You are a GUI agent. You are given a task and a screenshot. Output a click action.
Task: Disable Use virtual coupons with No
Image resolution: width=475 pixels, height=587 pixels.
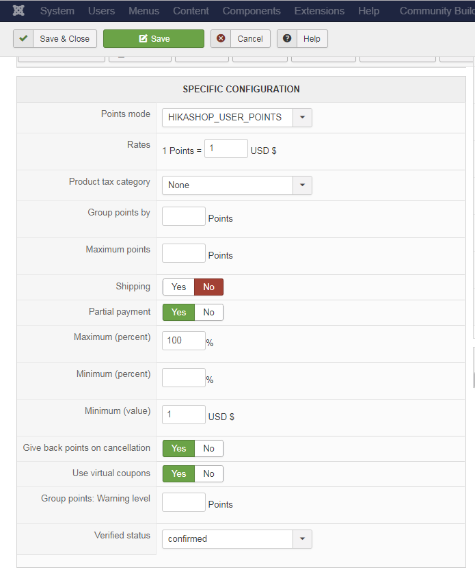(208, 474)
